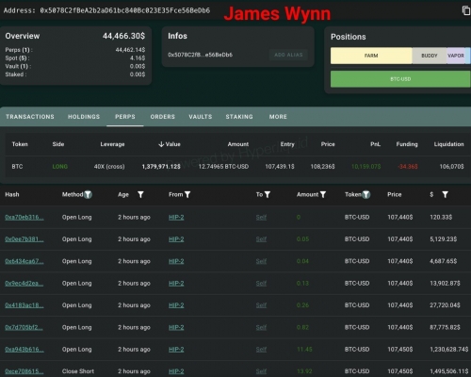
Task: Sort positions by Value column arrow
Action: click(161, 144)
